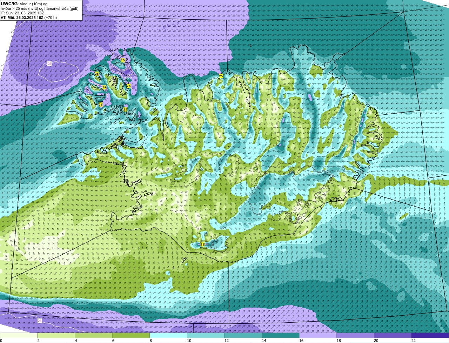Click the "4" value on the legend scale
Image resolution: width=449 pixels, height=343 pixels.
76,341
